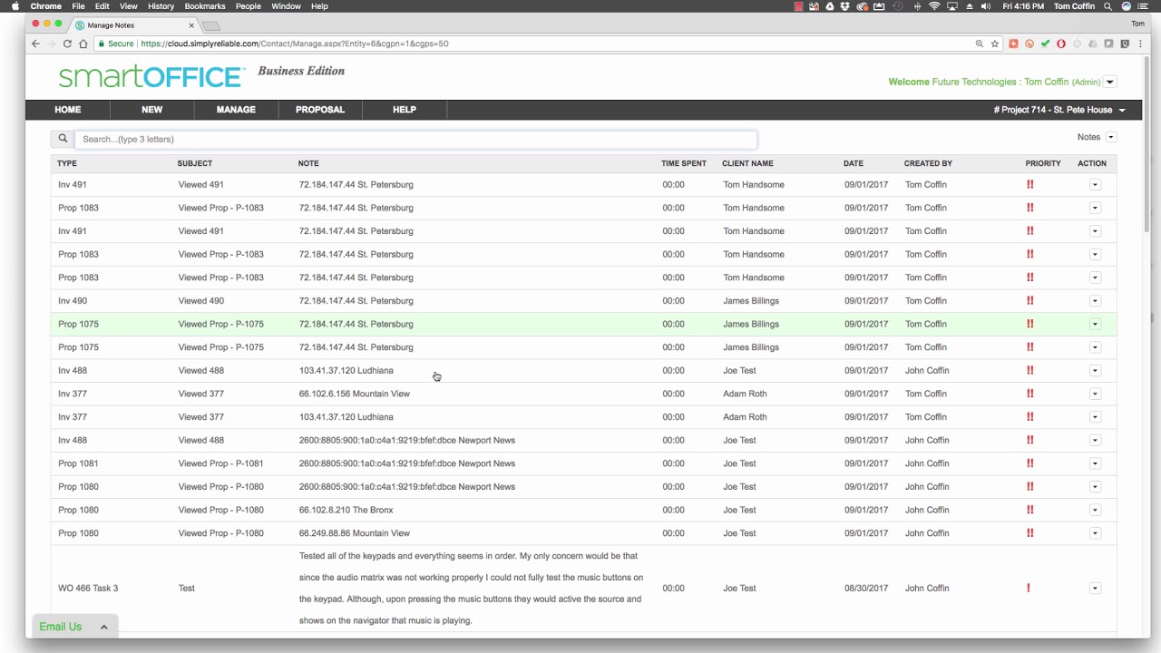Open the PROPOSAL navigation menu
This screenshot has height=653, width=1161.
click(x=320, y=110)
